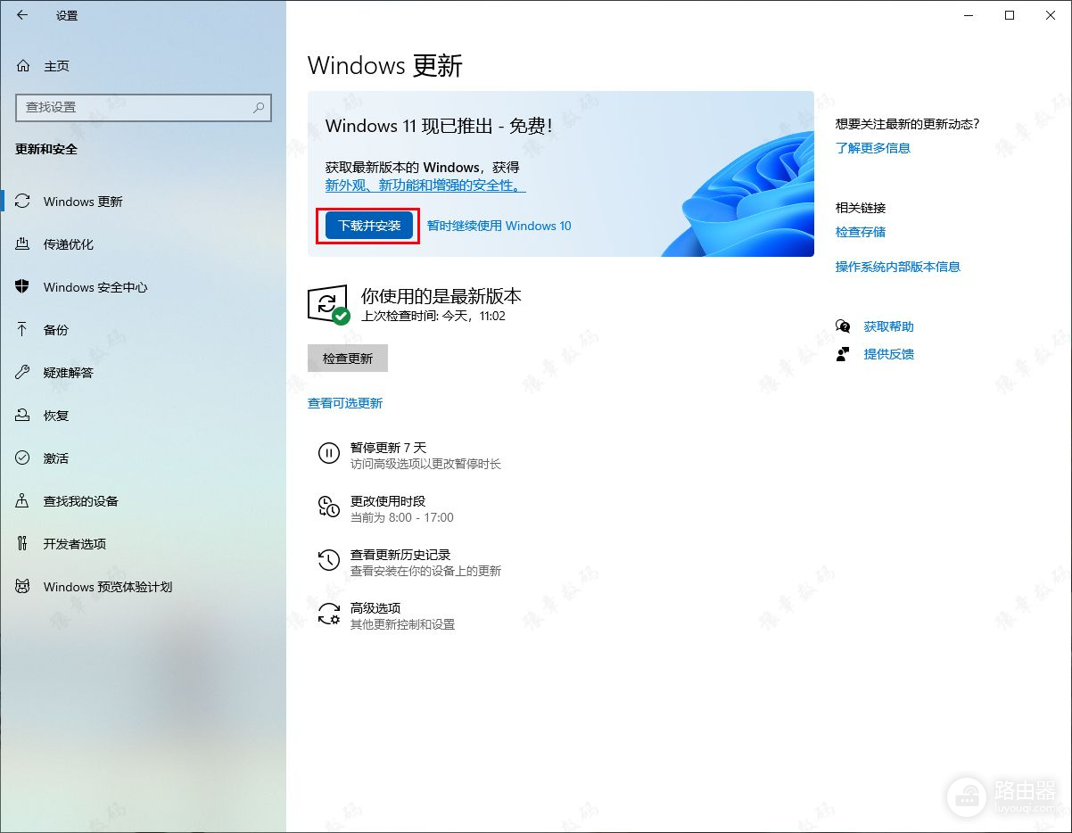The width and height of the screenshot is (1072, 833).
Task: Click the feedback (提供反馈) person icon
Action: pos(843,354)
